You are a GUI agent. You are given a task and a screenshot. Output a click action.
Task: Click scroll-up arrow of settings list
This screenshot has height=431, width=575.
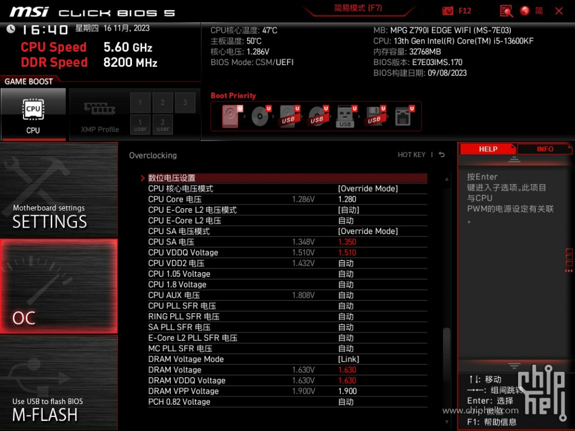coord(447,179)
